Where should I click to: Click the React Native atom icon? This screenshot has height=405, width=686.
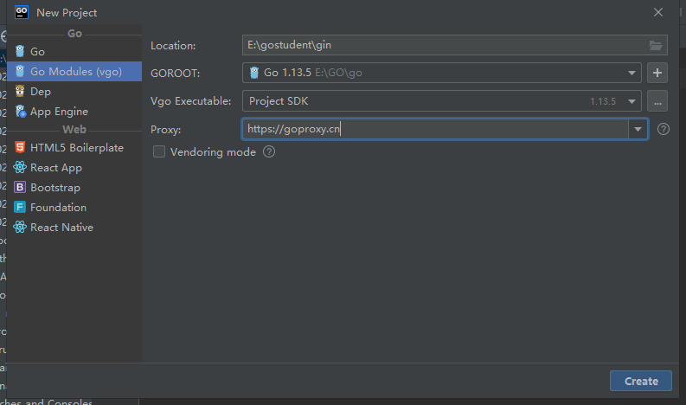pos(20,227)
